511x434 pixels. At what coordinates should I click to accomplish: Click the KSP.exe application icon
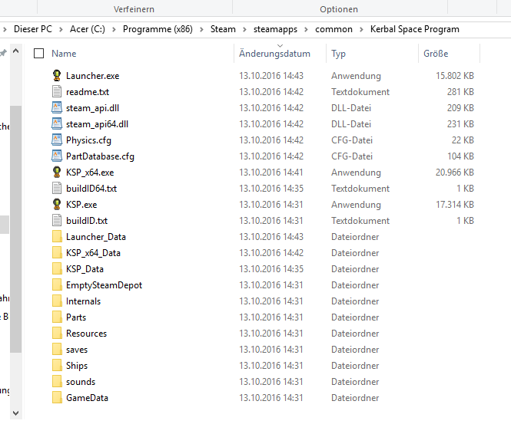pos(57,205)
